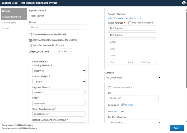The width and height of the screenshot is (187, 133).
Task: Open the W9.pdf file link
Action: [114, 112]
